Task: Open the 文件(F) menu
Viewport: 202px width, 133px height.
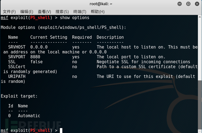Action: click(9, 12)
